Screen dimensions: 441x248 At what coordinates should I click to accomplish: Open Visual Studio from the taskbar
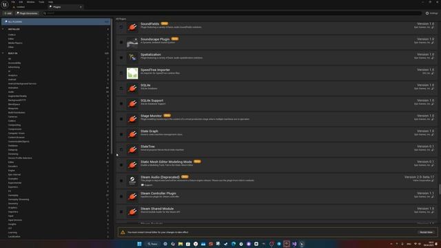tap(294, 244)
